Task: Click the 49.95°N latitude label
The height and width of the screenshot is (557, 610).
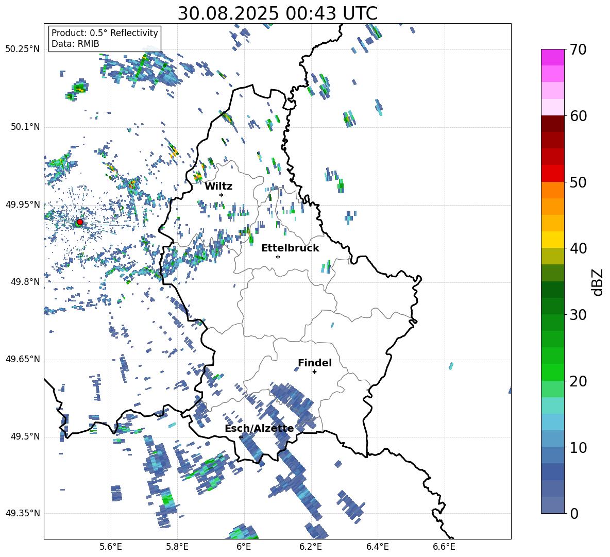Action: (23, 205)
